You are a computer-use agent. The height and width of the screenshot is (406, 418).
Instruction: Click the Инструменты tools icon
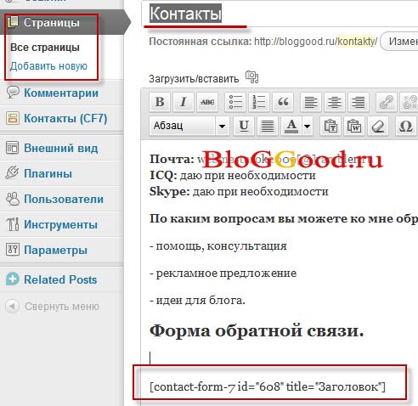[13, 224]
